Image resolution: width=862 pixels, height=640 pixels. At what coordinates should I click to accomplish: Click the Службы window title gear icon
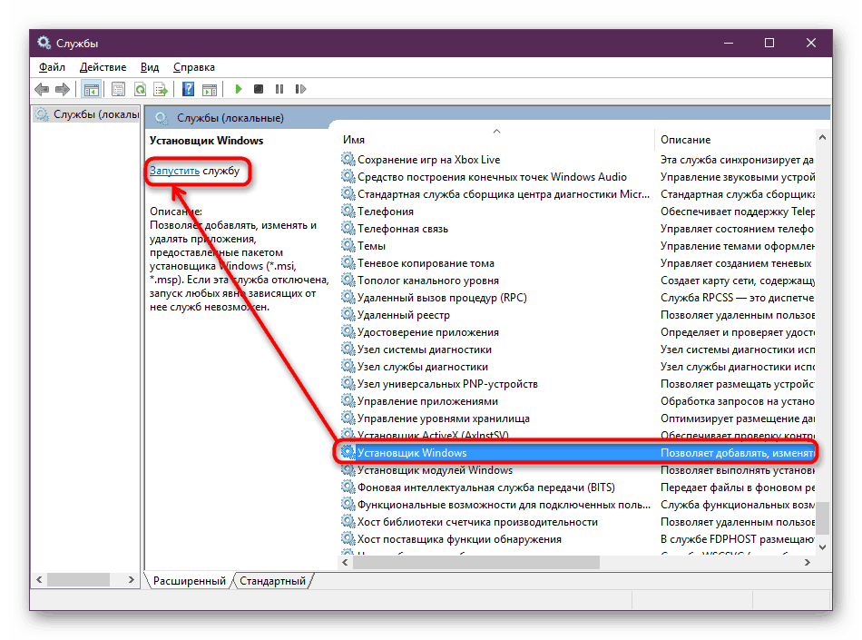(x=44, y=43)
